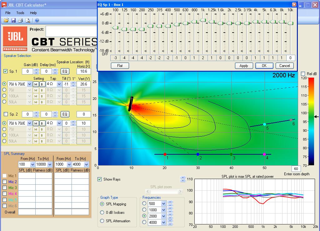Open the To 10000 Hz dropdown in SPL Summary
Screen dimensions: 320x231
(50, 164)
